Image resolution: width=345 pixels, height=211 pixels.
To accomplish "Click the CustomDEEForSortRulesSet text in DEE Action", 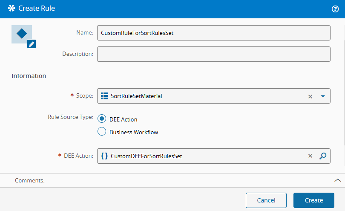I will [146, 156].
